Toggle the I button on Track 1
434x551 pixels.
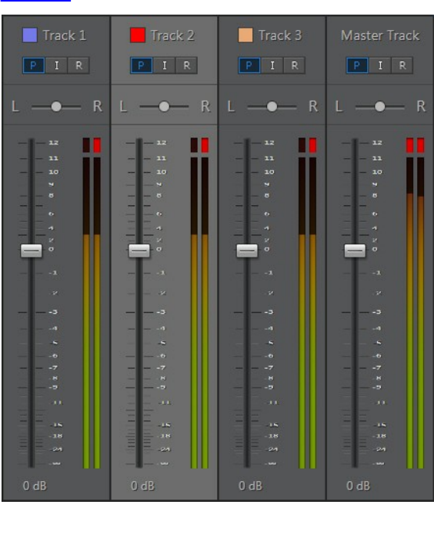(x=56, y=65)
